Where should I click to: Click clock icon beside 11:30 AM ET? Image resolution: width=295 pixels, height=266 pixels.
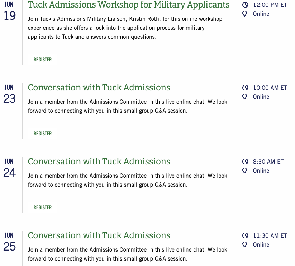245,235
